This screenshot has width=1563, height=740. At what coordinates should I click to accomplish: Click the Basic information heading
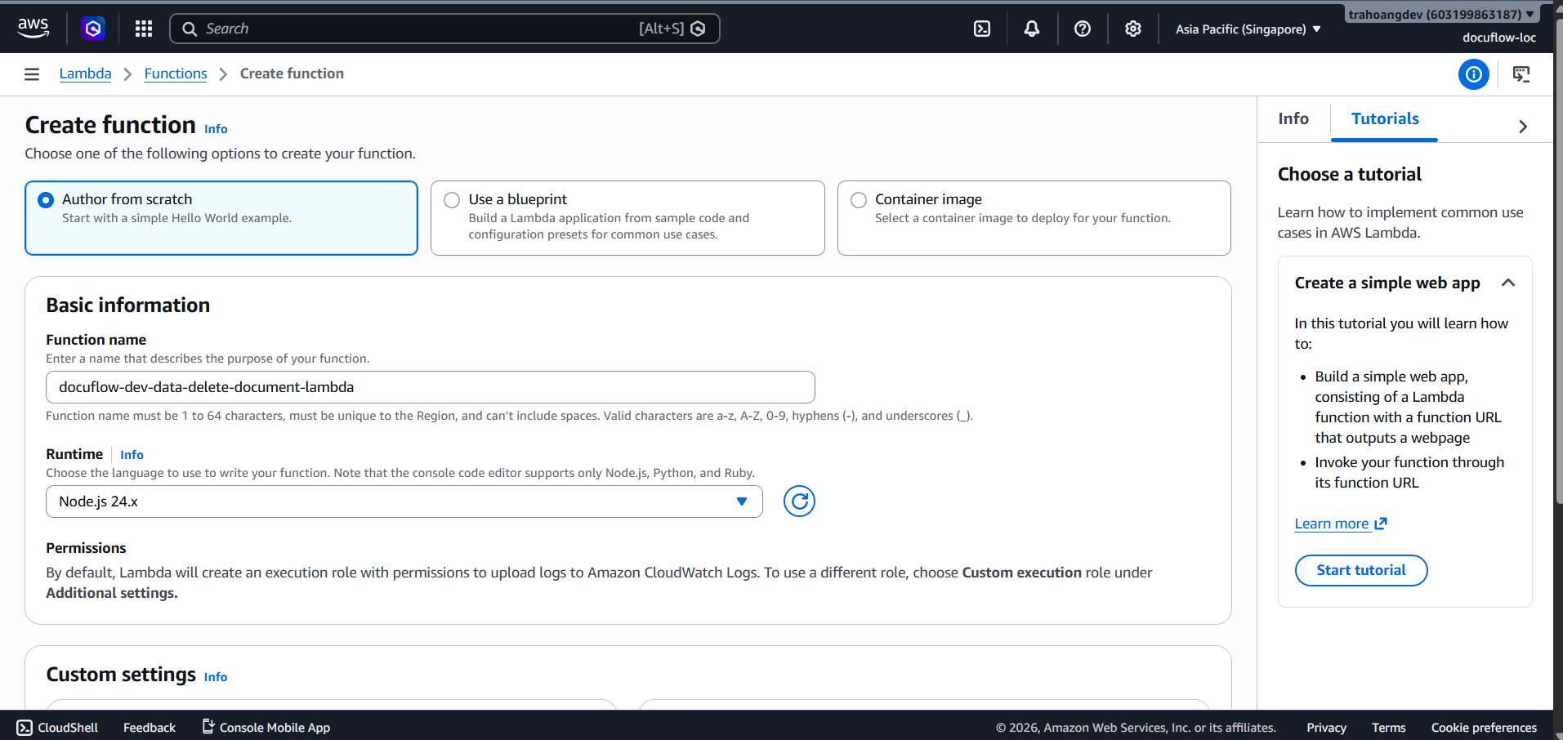128,305
